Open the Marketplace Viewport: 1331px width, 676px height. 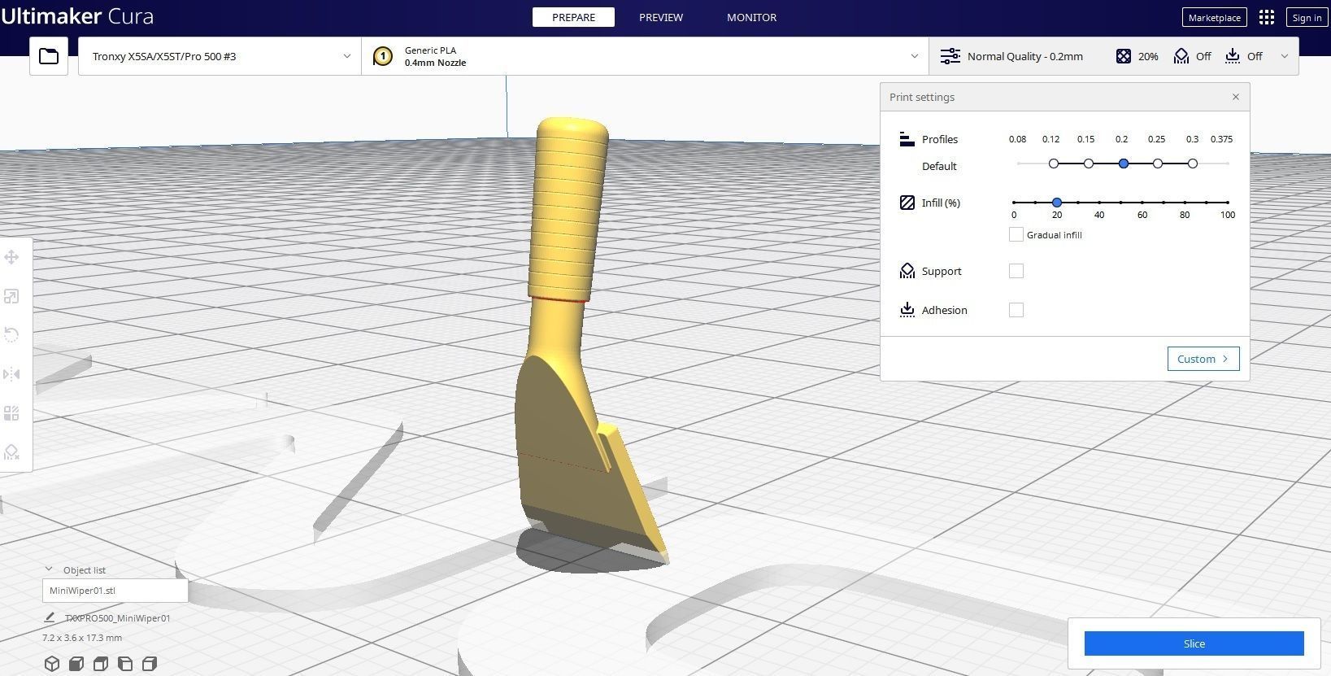[x=1214, y=17]
